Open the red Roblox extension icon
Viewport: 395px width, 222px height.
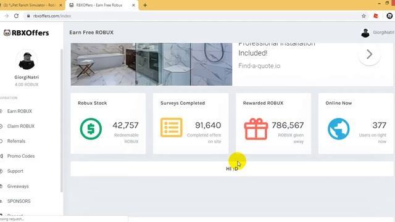[x=376, y=16]
